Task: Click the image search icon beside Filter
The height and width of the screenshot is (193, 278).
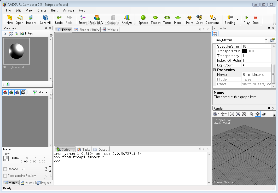Action: tap(22, 33)
